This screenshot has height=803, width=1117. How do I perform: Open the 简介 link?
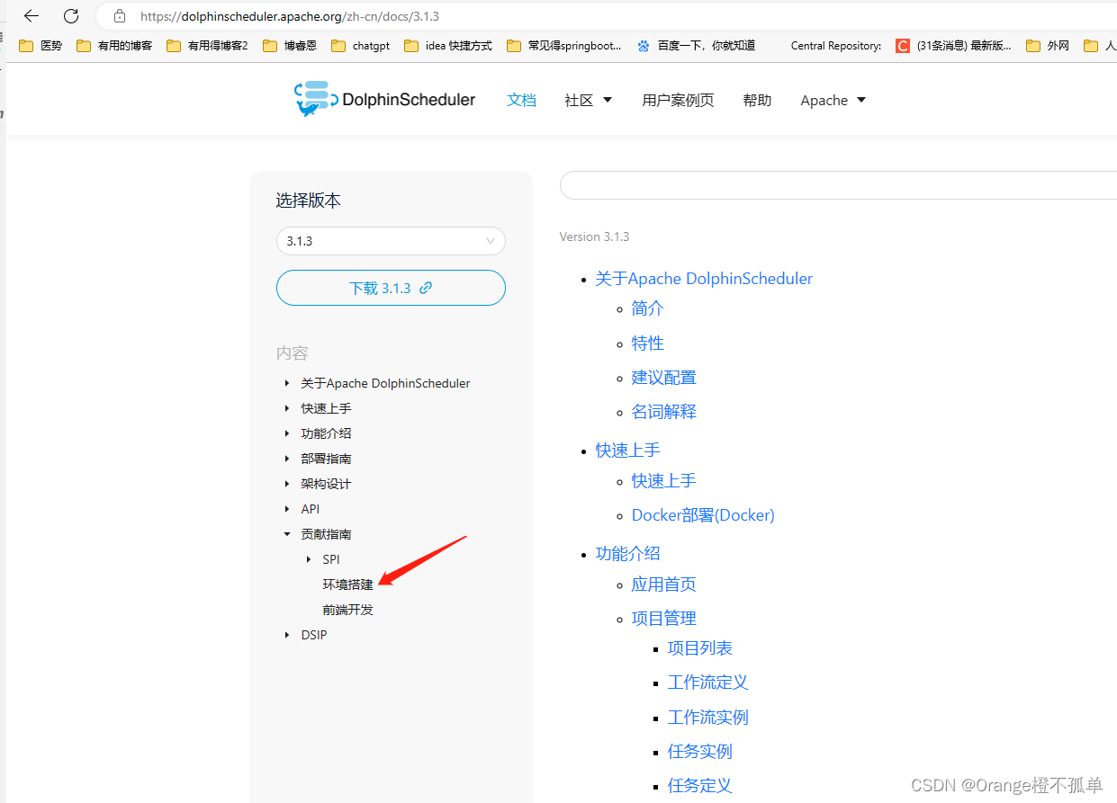[x=647, y=308]
